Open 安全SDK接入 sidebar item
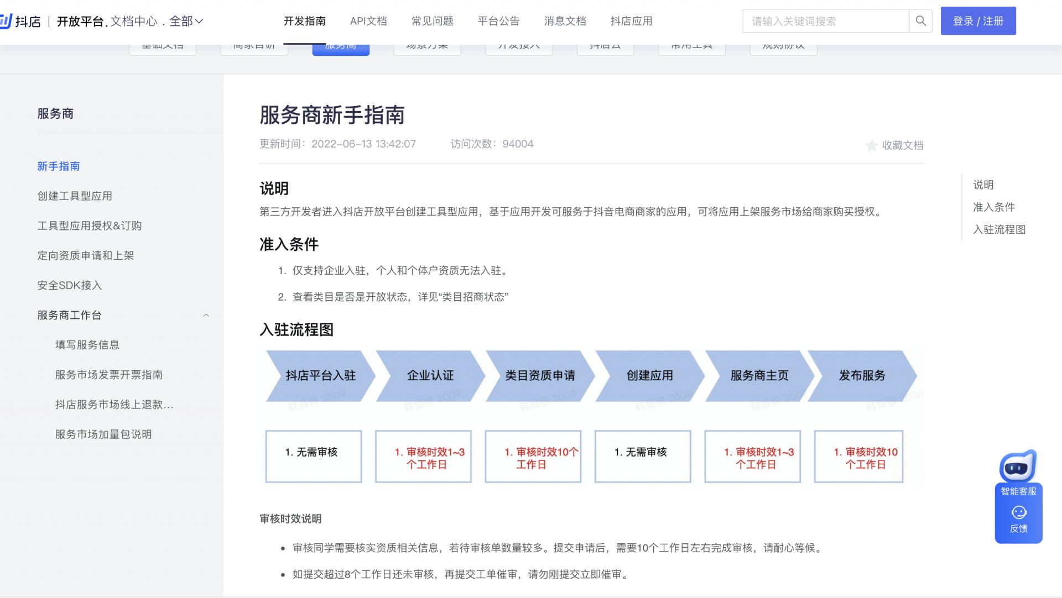Image resolution: width=1062 pixels, height=598 pixels. coord(70,286)
